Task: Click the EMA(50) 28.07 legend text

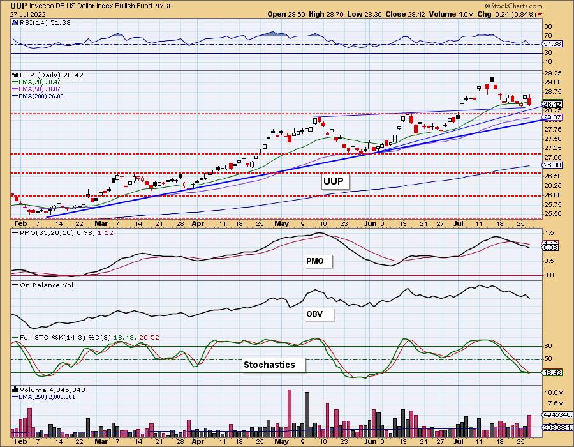Action: coord(40,89)
